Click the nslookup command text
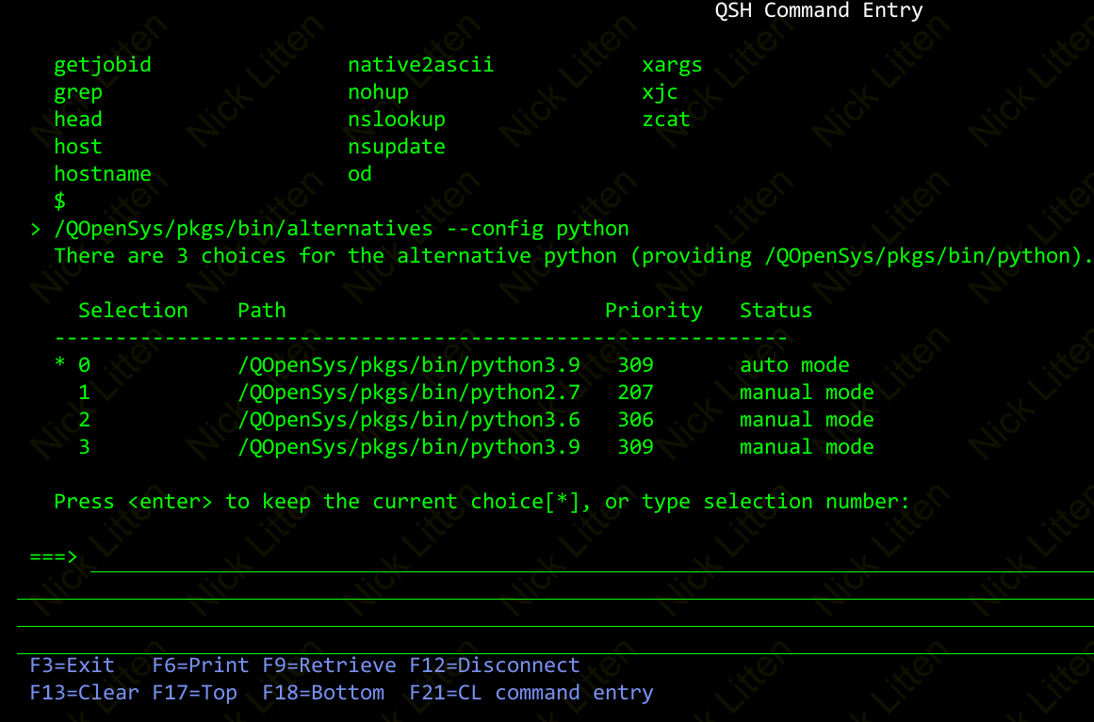This screenshot has height=722, width=1094. [x=397, y=120]
